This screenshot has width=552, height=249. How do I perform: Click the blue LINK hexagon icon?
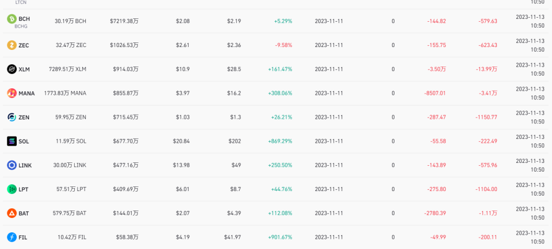[11, 165]
